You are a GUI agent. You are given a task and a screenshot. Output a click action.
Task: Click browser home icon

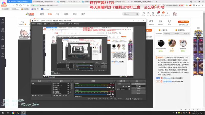tap(20, 5)
